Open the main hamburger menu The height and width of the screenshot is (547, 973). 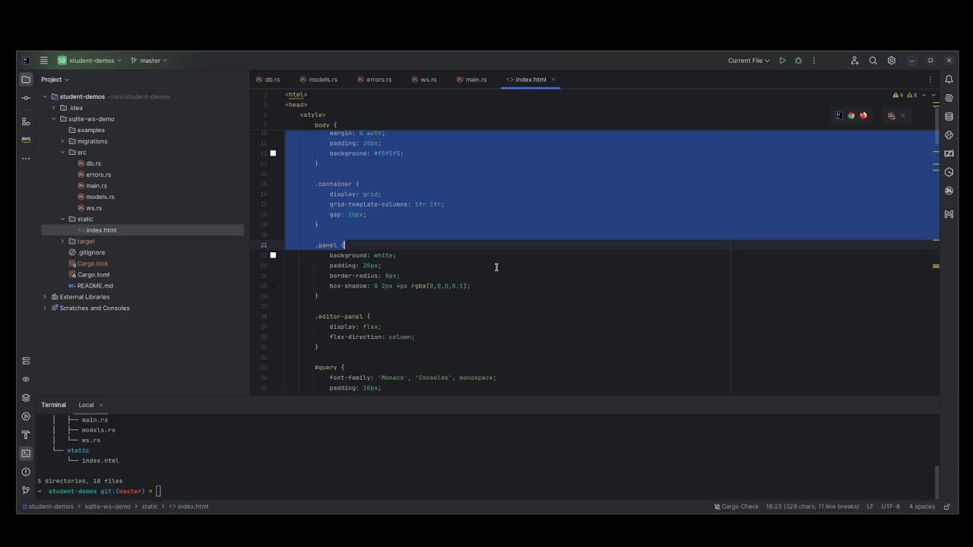pos(43,61)
